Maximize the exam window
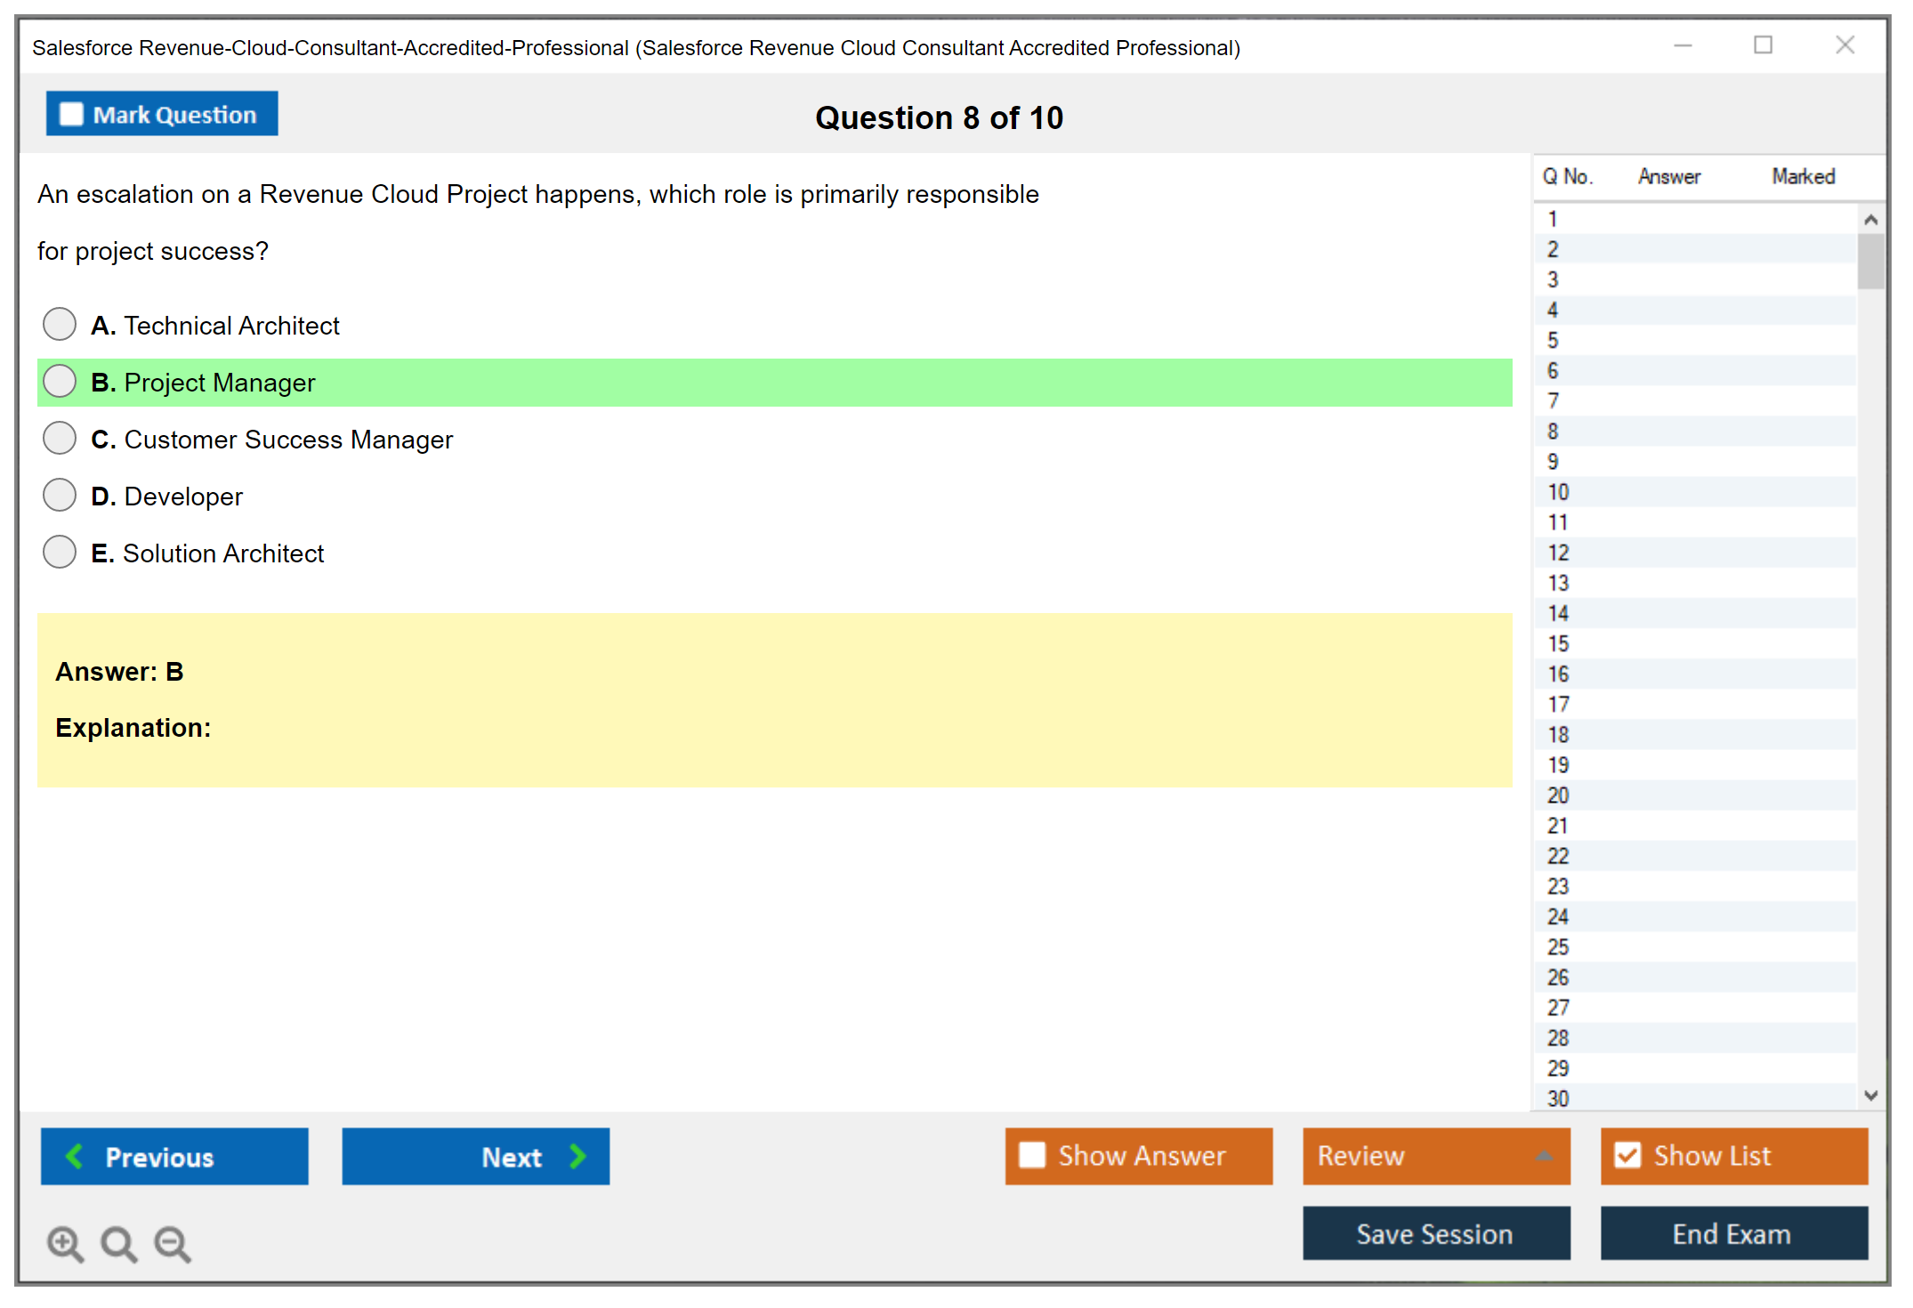This screenshot has height=1308, width=1913. pos(1763,45)
